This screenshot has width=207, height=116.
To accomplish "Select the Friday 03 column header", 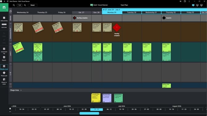I will tap(190, 13).
